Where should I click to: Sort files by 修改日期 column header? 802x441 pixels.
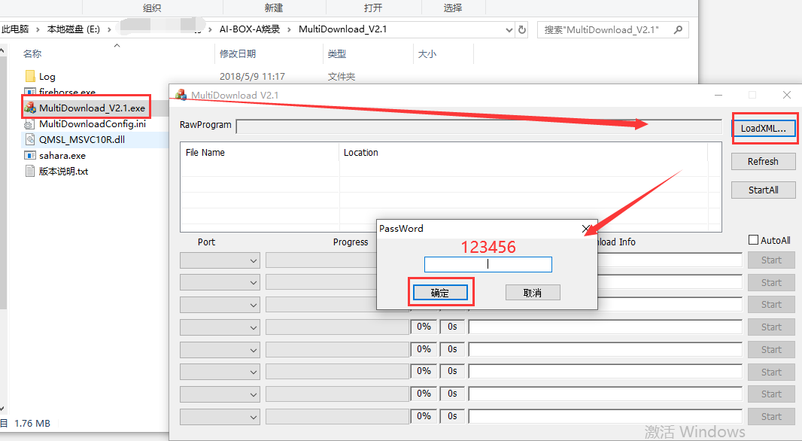pos(238,53)
